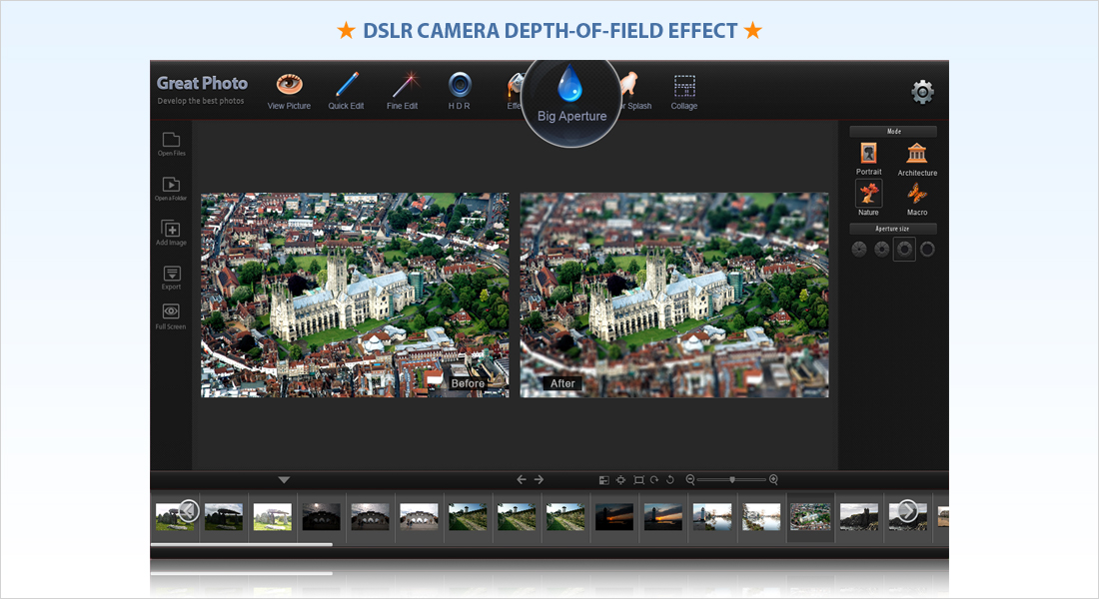
Task: Select the Architecture mode
Action: tap(917, 155)
